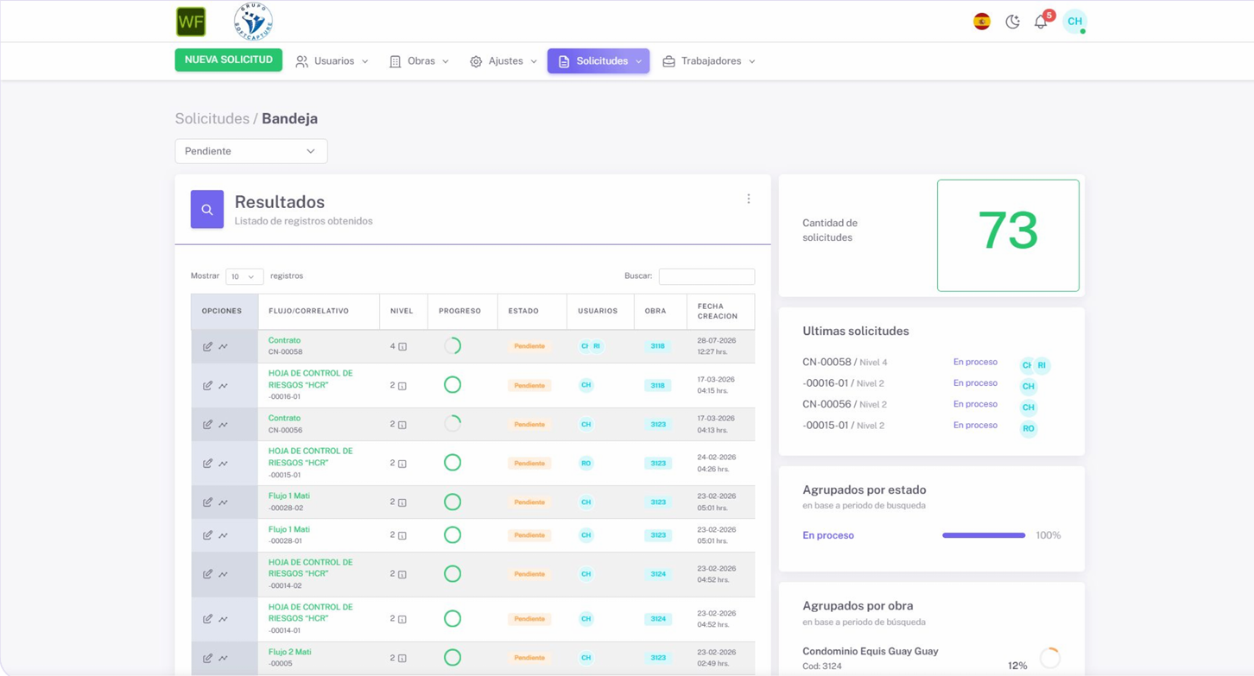Click the Pendiente badge on row CN-00056

pos(529,424)
